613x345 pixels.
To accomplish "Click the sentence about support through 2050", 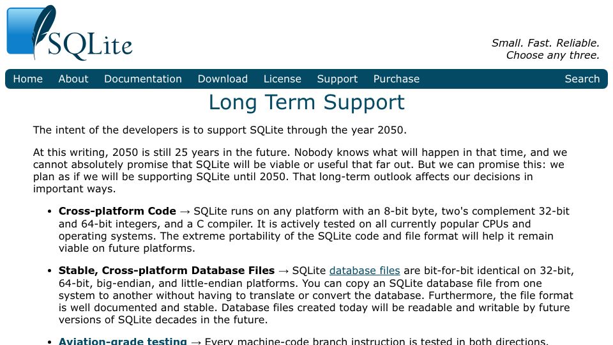I will (220, 130).
